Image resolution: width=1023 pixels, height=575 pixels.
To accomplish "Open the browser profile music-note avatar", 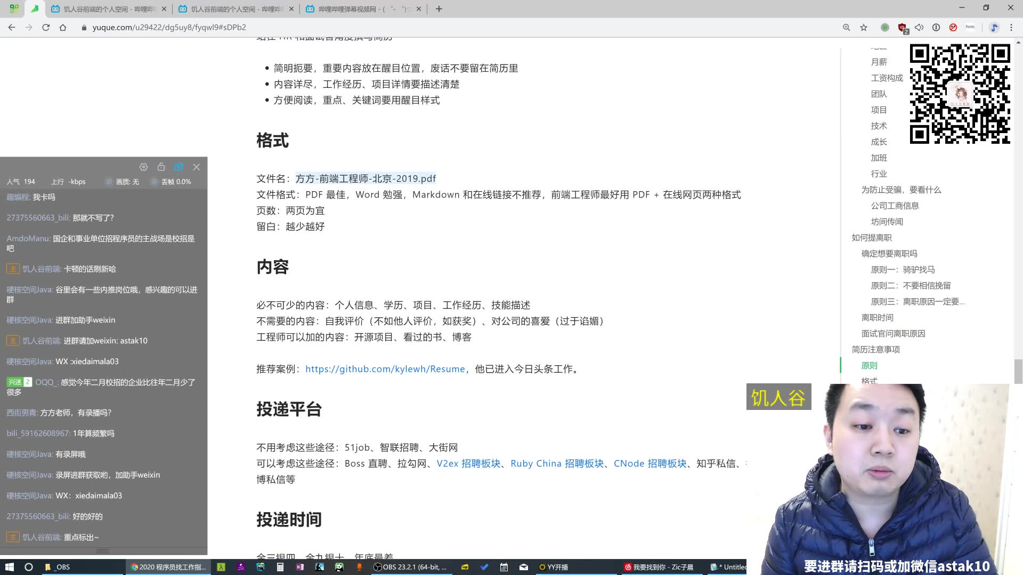I will (x=994, y=27).
